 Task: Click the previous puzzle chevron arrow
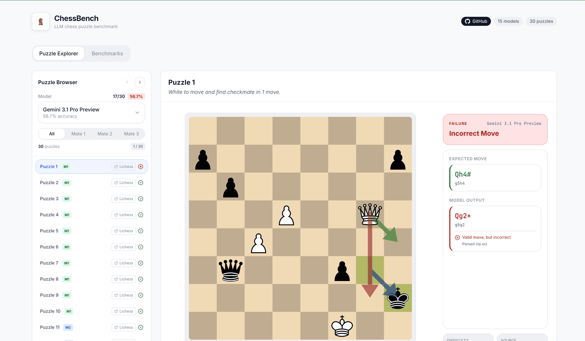(127, 82)
